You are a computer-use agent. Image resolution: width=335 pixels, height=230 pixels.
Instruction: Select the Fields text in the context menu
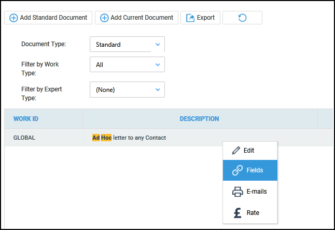click(255, 170)
